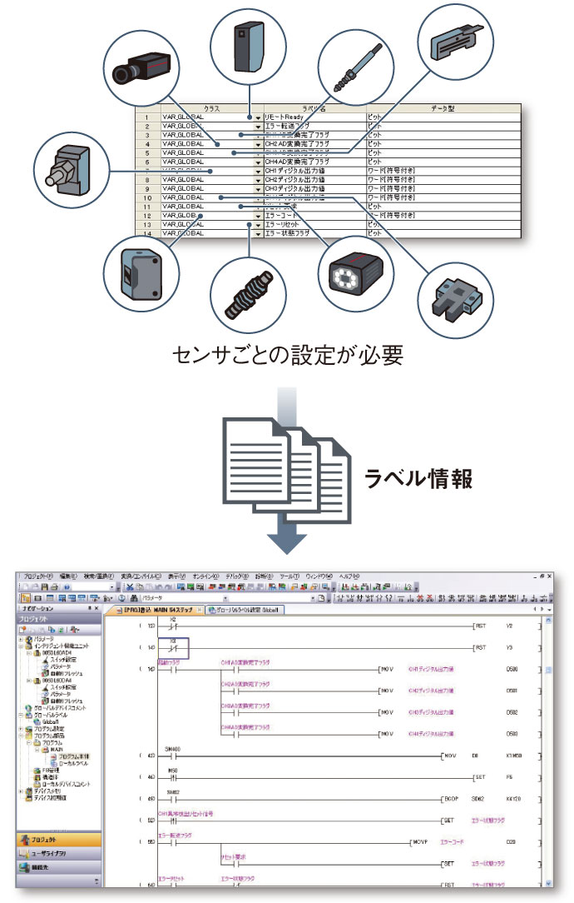574x903 pixels.
Task: Open the 編集 menu
Action: click(68, 576)
